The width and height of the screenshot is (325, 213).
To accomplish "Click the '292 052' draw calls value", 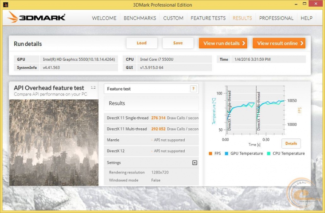I will (x=159, y=129).
